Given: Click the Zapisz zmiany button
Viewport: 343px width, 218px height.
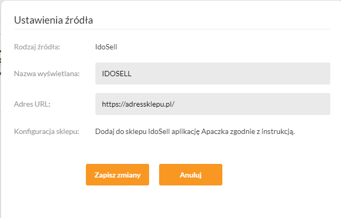Looking at the screenshot, I should (x=117, y=175).
